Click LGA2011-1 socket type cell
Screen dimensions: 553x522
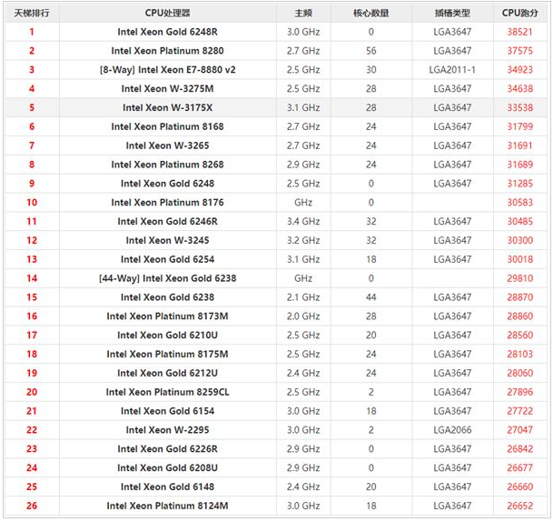point(450,70)
